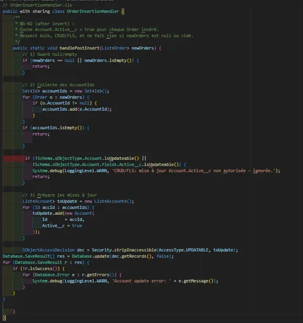Click the '// 2) Collecte des AccountIds' comment
Viewport: 303px width, 323px height.
pos(58,85)
